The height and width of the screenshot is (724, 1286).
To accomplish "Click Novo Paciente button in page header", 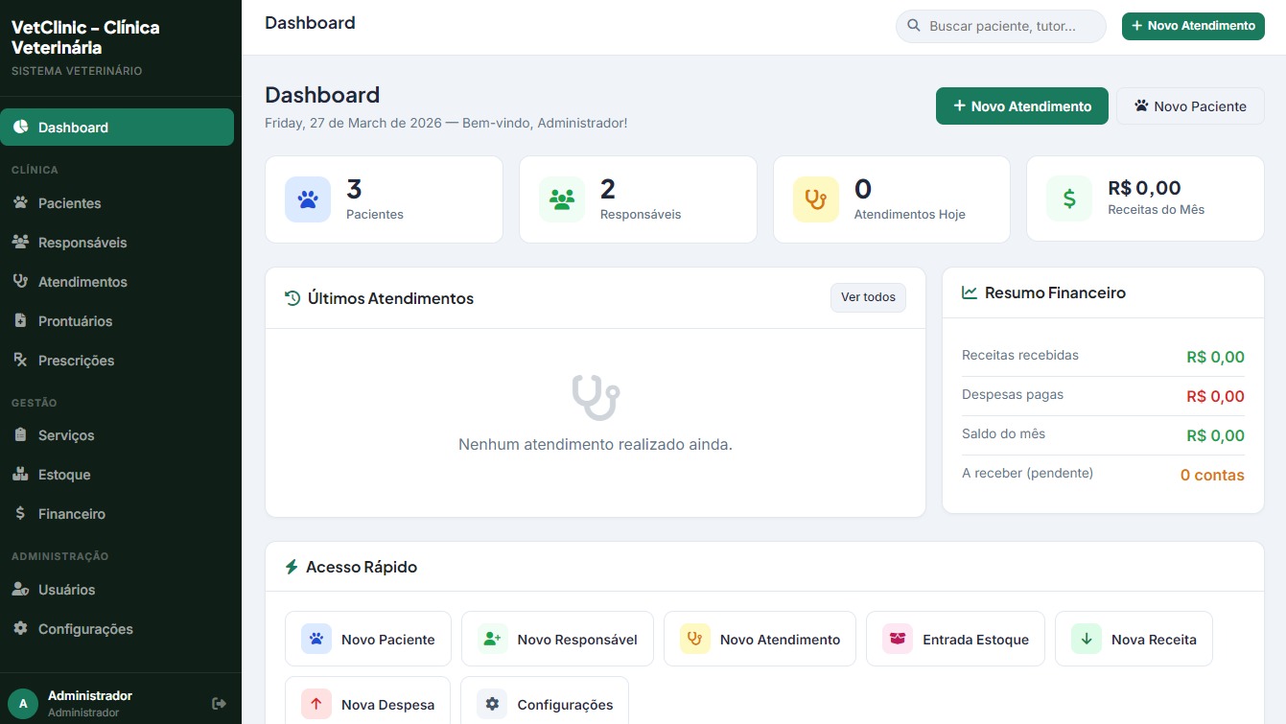I will click(x=1190, y=106).
